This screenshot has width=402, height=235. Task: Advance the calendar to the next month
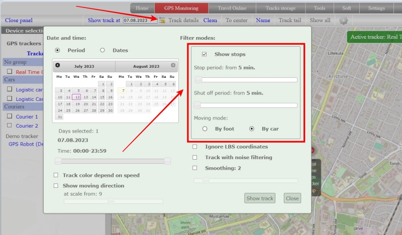point(173,65)
